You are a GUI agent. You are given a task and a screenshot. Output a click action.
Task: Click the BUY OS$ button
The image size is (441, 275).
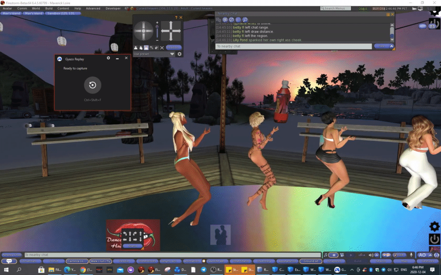point(378,8)
